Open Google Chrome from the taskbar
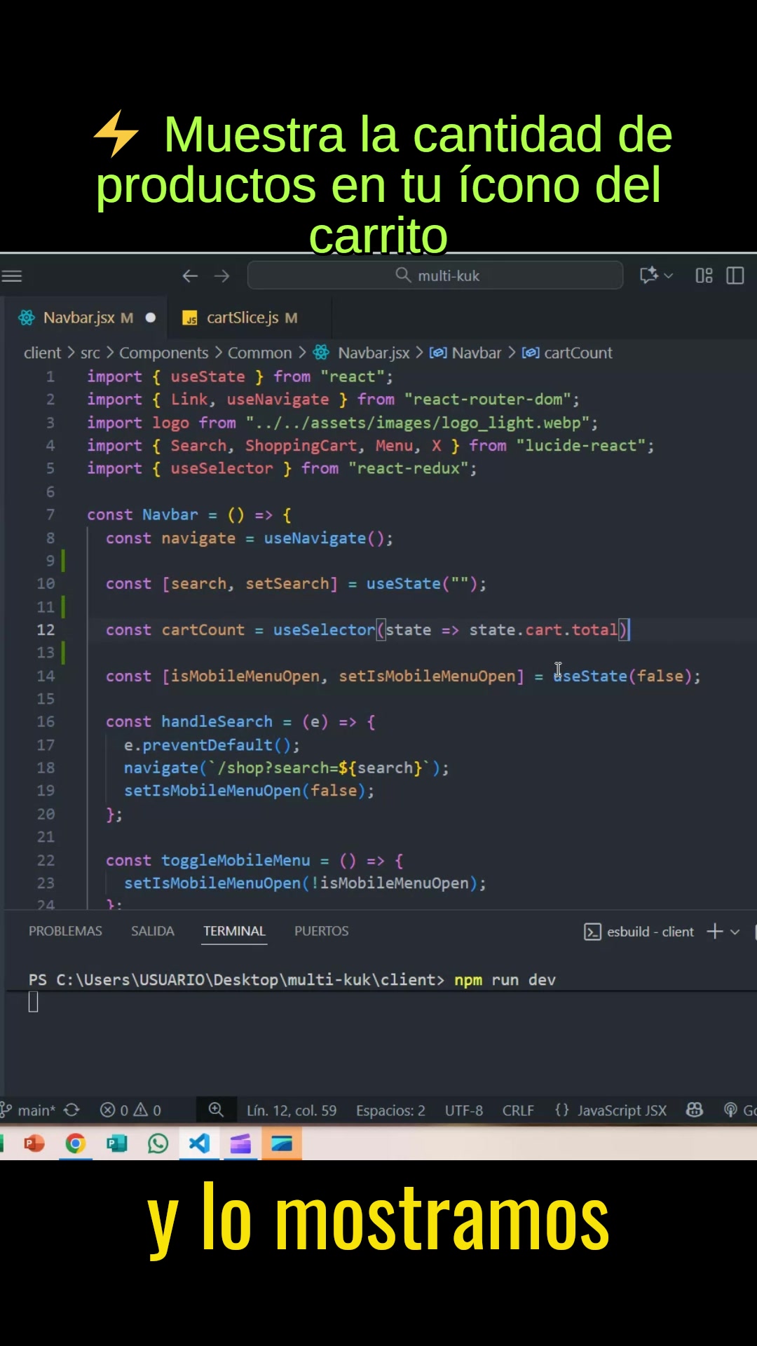Screen dimensions: 757x1346 [76, 1143]
